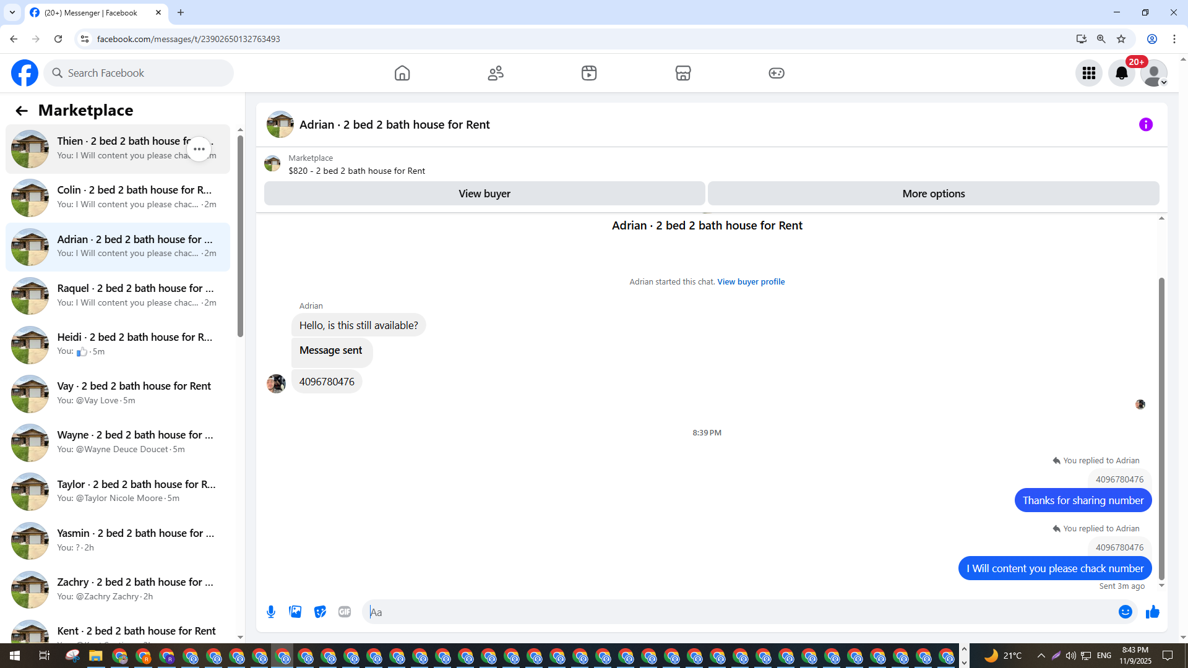Viewport: 1188px width, 668px height.
Task: Reload the page
Action: pyautogui.click(x=58, y=39)
